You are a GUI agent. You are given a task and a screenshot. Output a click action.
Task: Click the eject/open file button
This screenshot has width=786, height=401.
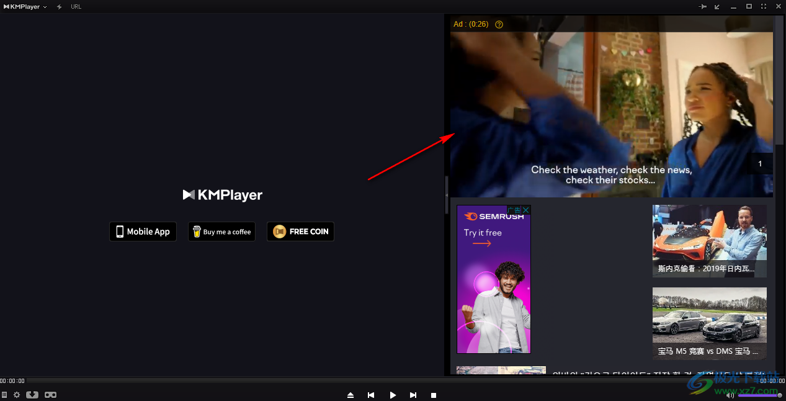point(351,395)
